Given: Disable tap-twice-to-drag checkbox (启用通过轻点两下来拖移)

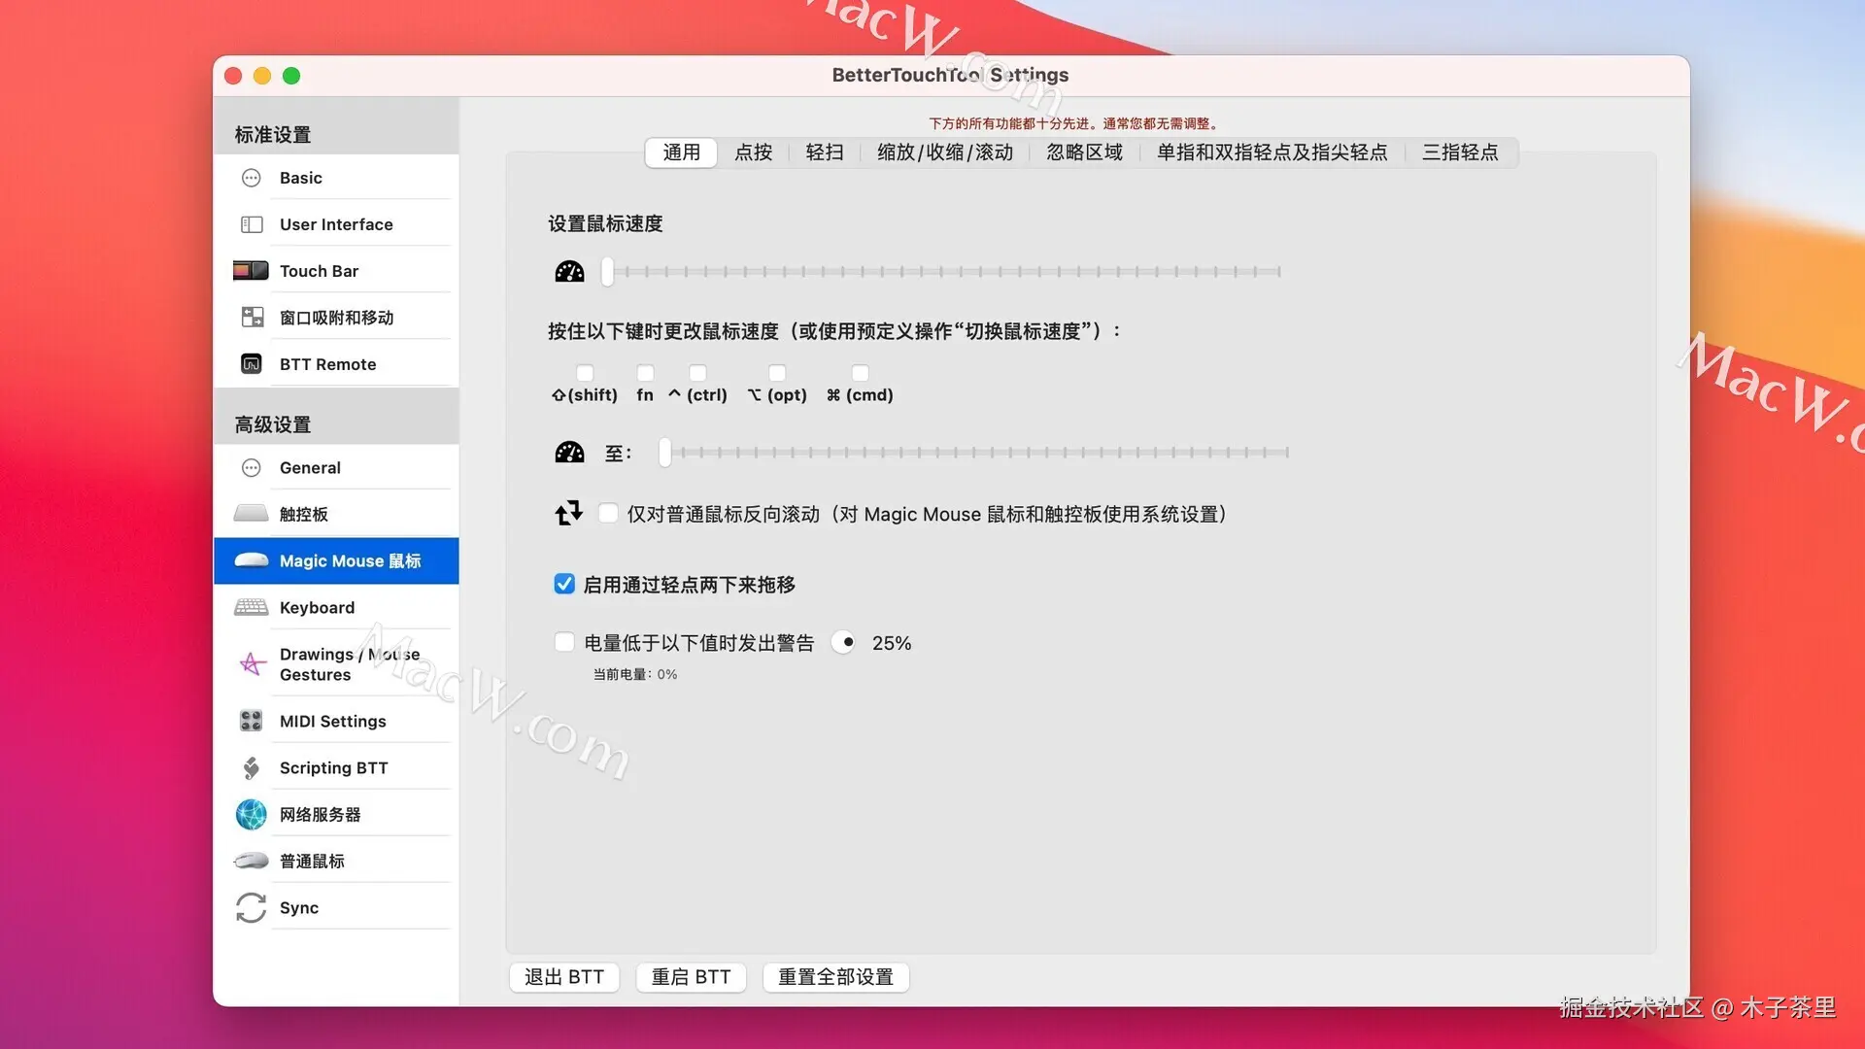Looking at the screenshot, I should (564, 584).
